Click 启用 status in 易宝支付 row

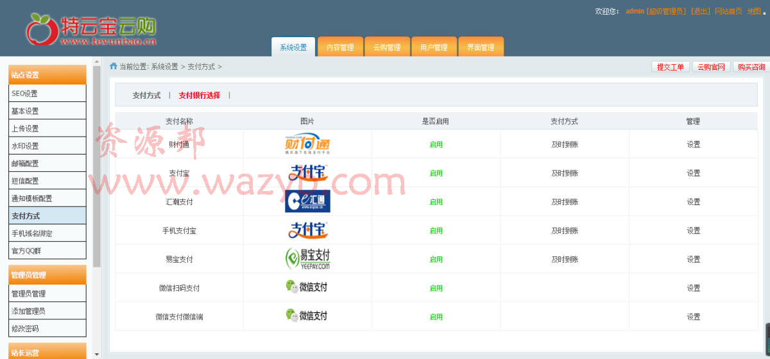(436, 260)
